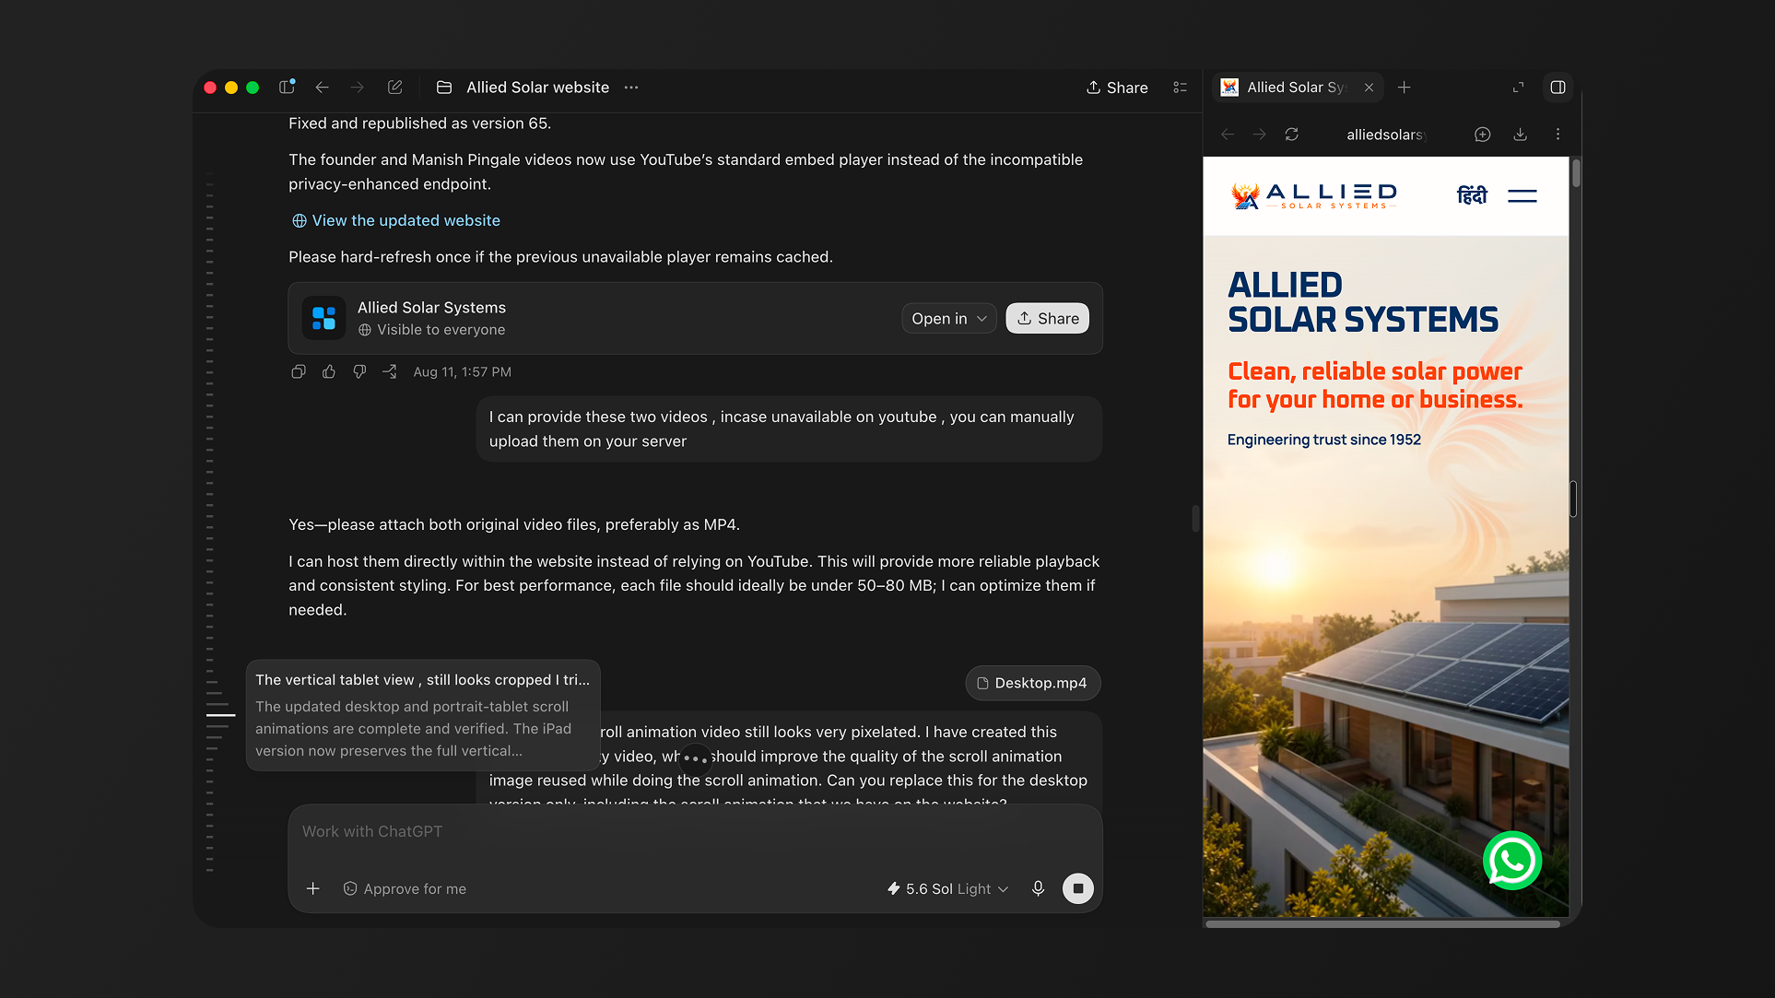Screen dimensions: 1775x998
Task: Go back in the embedded browser
Action: pyautogui.click(x=1228, y=135)
